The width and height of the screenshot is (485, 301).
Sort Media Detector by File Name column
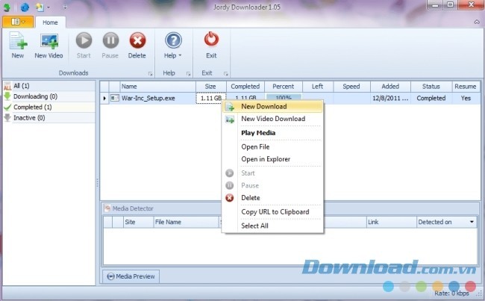[186, 222]
